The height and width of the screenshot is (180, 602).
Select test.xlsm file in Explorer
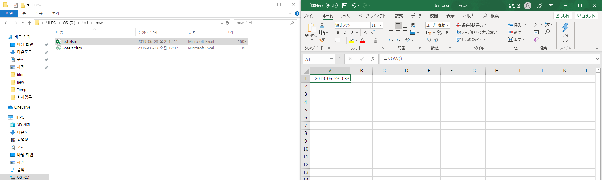coord(151,41)
